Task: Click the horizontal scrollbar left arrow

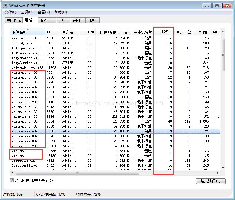Action: [x=13, y=173]
